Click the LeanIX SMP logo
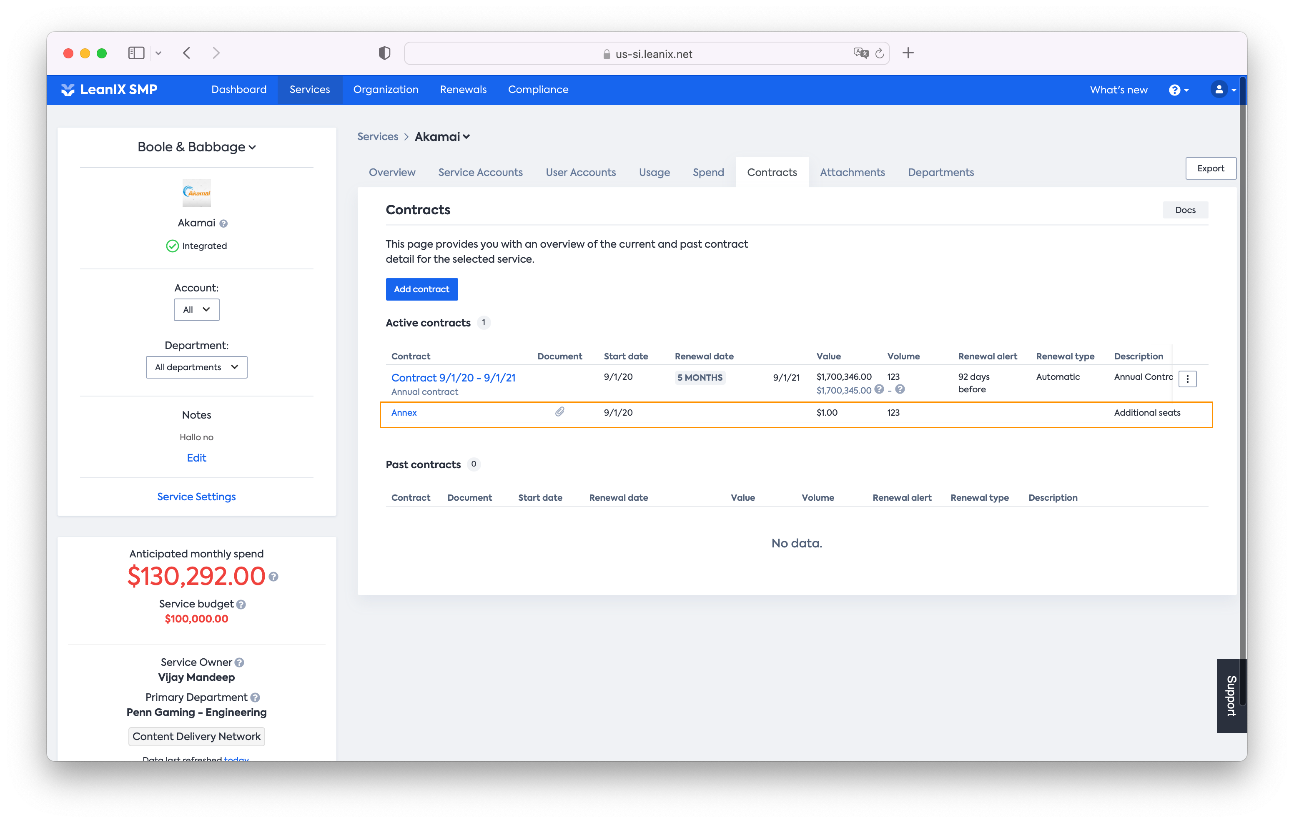The height and width of the screenshot is (823, 1294). pyautogui.click(x=109, y=89)
